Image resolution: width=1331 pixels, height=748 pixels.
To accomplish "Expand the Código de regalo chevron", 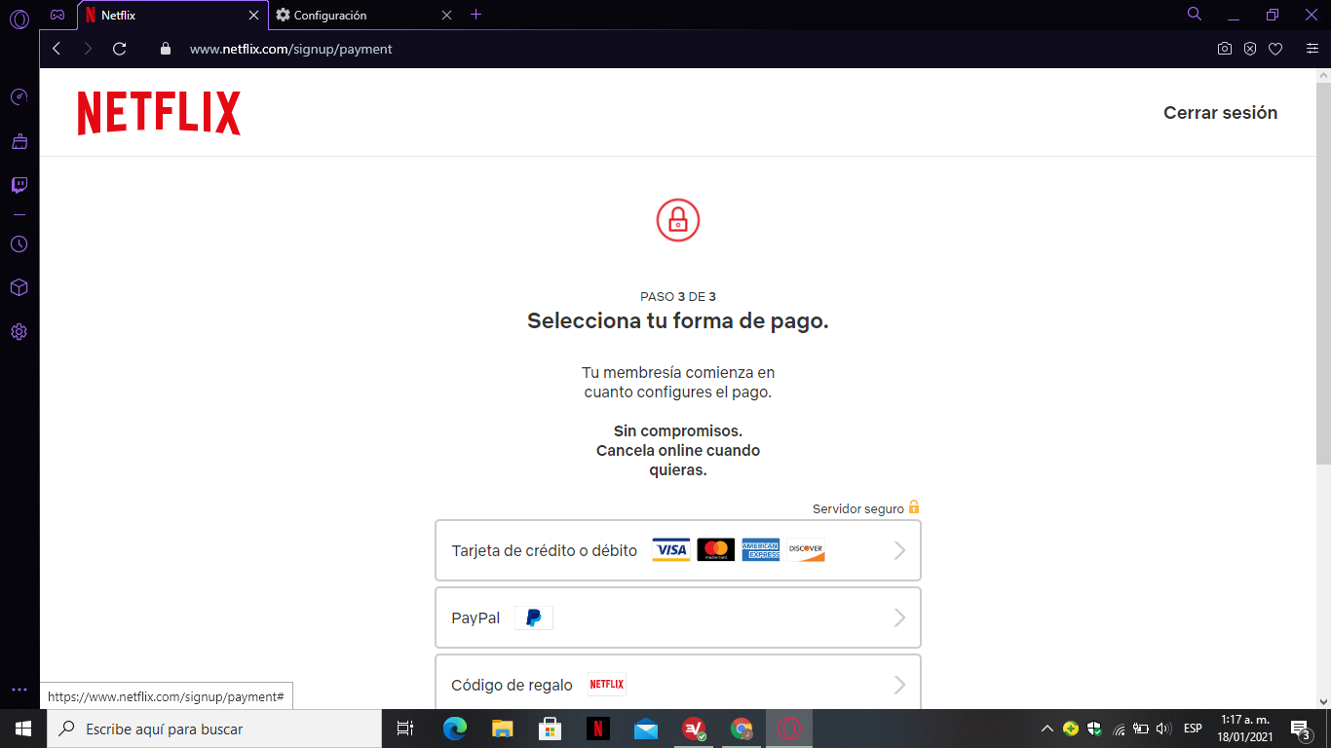I will click(900, 685).
